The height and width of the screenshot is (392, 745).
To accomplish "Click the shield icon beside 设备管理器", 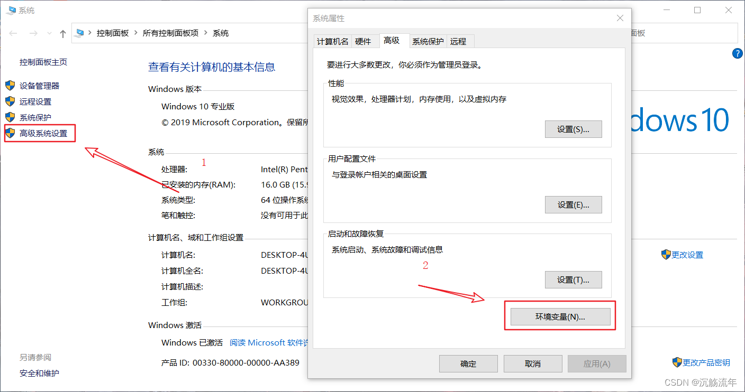I will [x=10, y=86].
